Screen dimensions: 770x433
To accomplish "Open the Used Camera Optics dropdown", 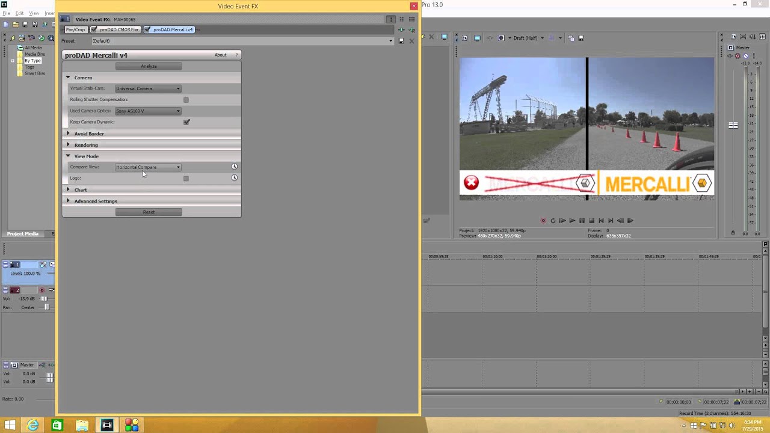I will tap(148, 111).
